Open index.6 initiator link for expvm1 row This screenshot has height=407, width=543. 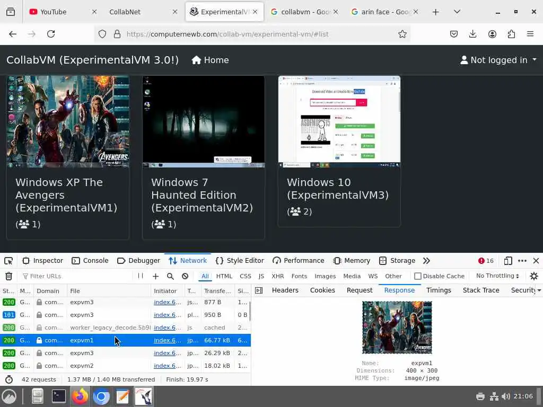[167, 340]
